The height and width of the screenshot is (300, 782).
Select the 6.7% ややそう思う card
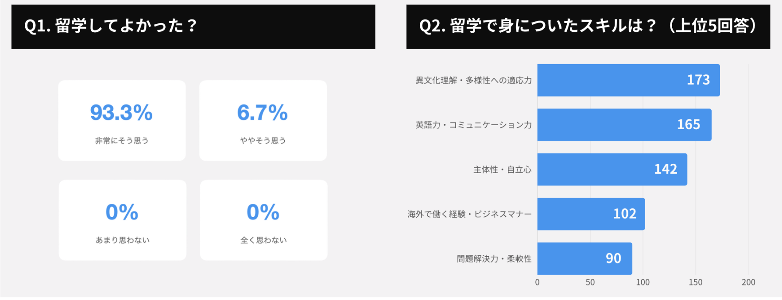[x=263, y=120]
